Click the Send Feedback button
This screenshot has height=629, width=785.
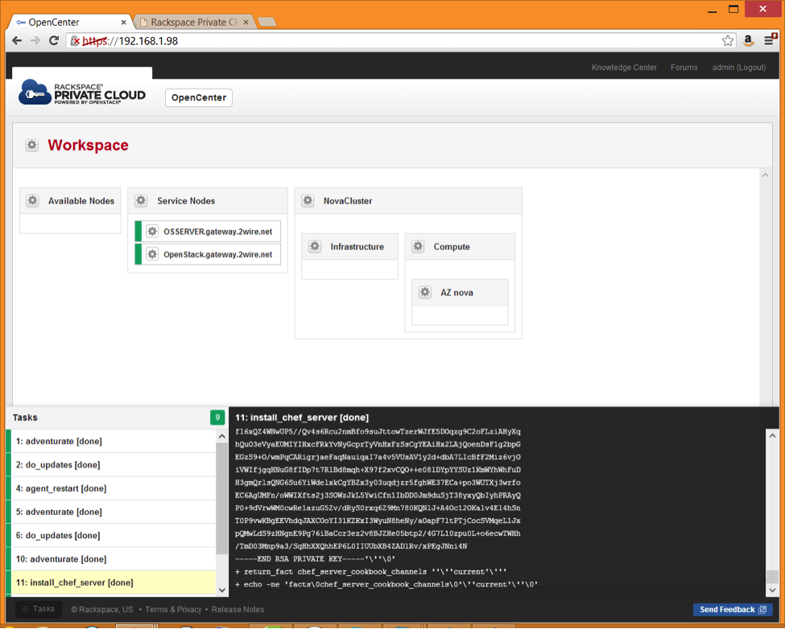point(733,609)
